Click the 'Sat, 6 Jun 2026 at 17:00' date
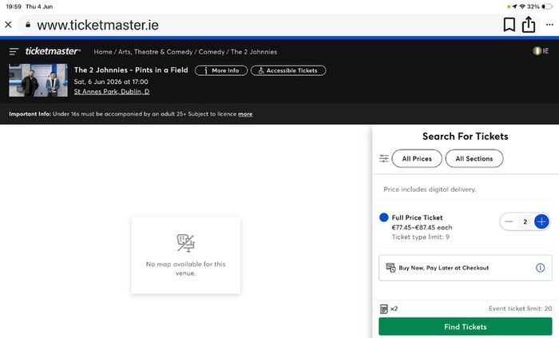This screenshot has height=338, width=559. tap(111, 82)
